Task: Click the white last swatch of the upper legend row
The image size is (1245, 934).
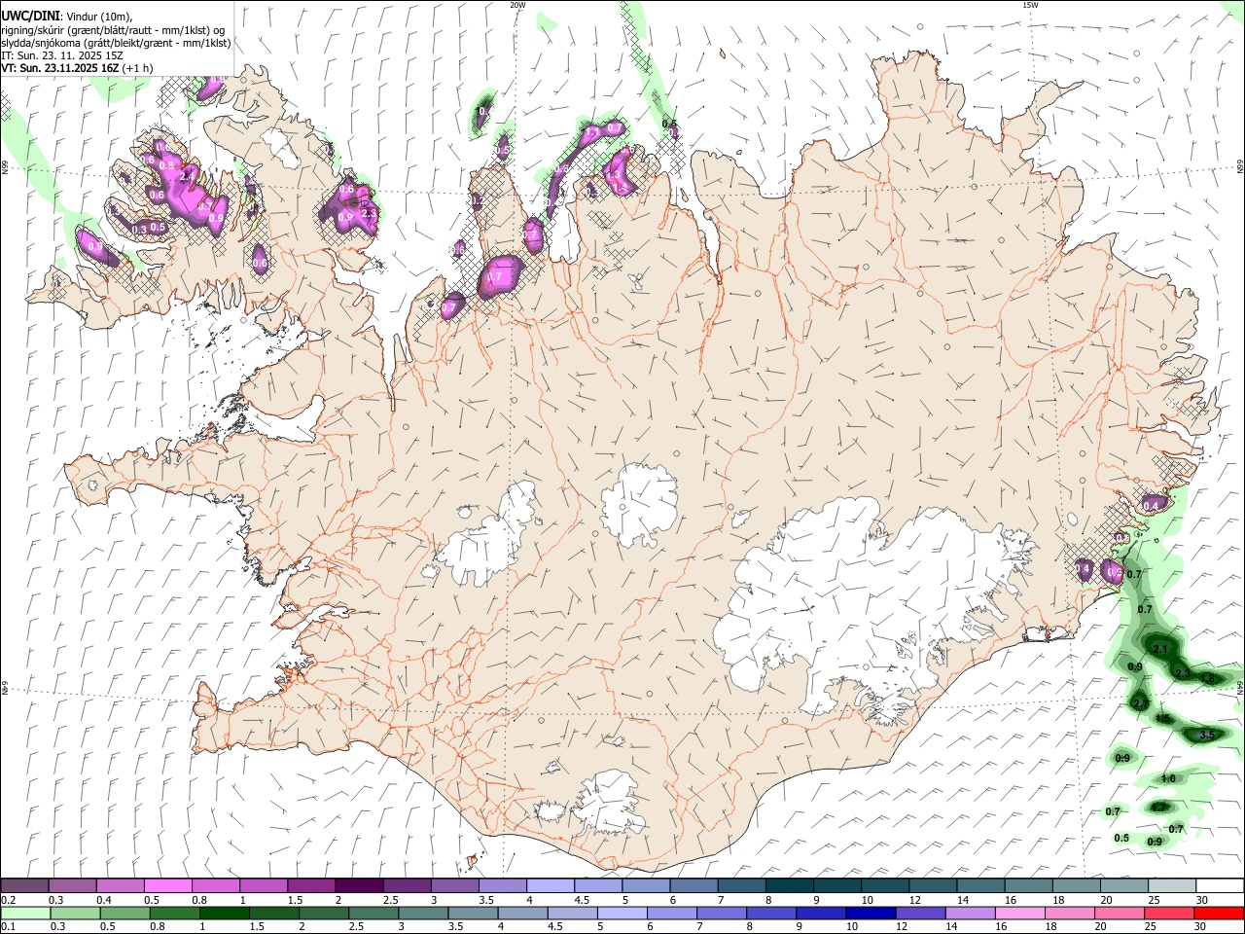Action: (x=1219, y=885)
